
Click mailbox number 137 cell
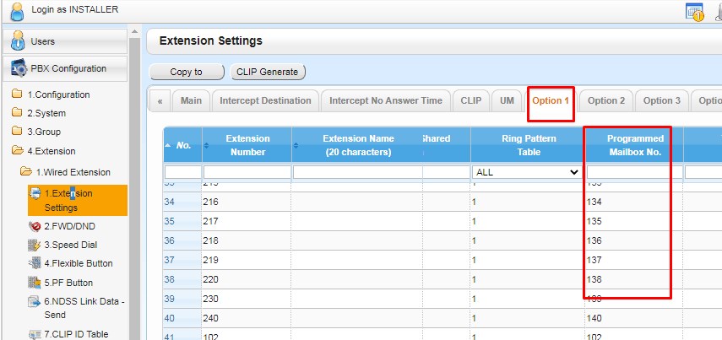tap(634, 260)
